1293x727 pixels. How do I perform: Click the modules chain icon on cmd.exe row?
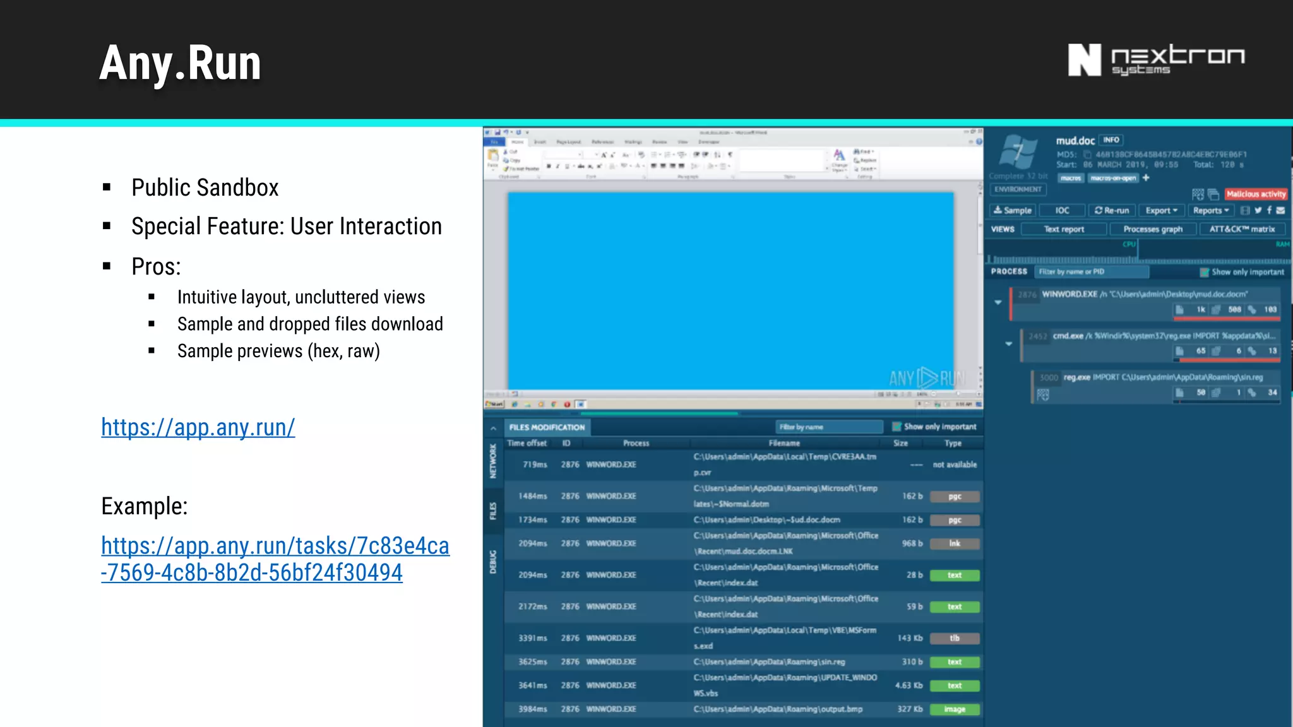(1251, 351)
